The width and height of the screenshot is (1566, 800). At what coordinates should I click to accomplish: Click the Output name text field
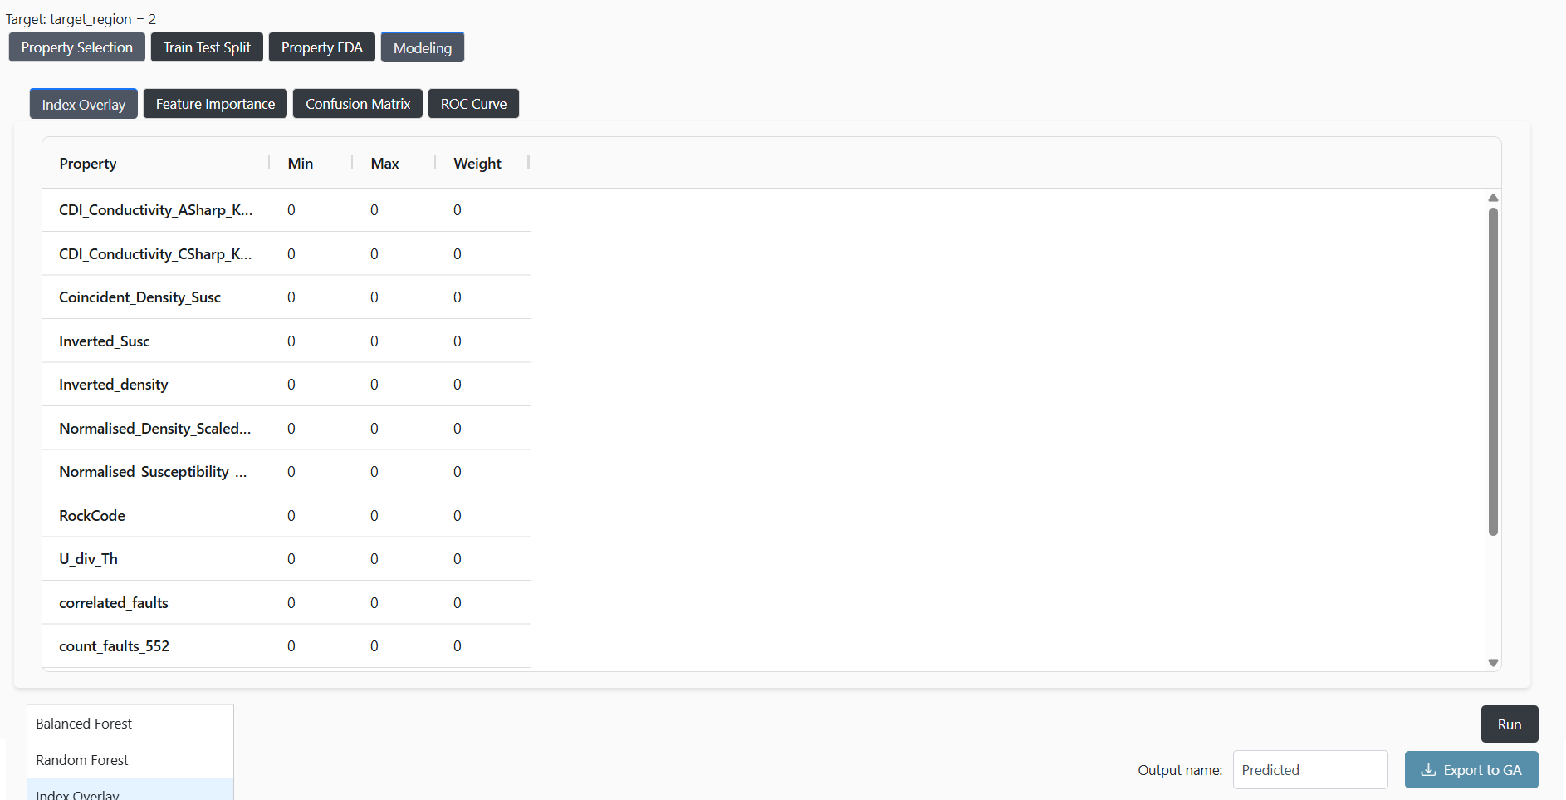point(1309,770)
